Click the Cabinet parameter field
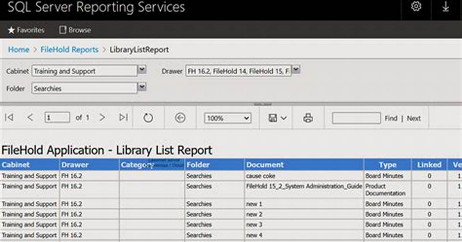The height and width of the screenshot is (242, 462). click(85, 71)
